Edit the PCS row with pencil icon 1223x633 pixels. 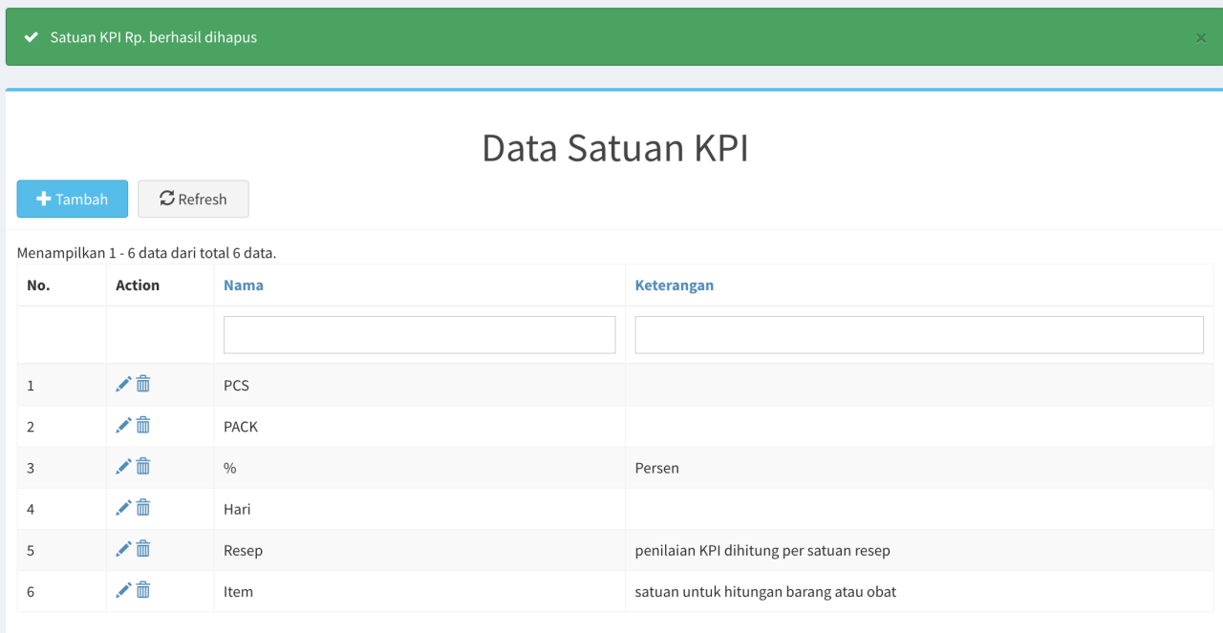(123, 384)
